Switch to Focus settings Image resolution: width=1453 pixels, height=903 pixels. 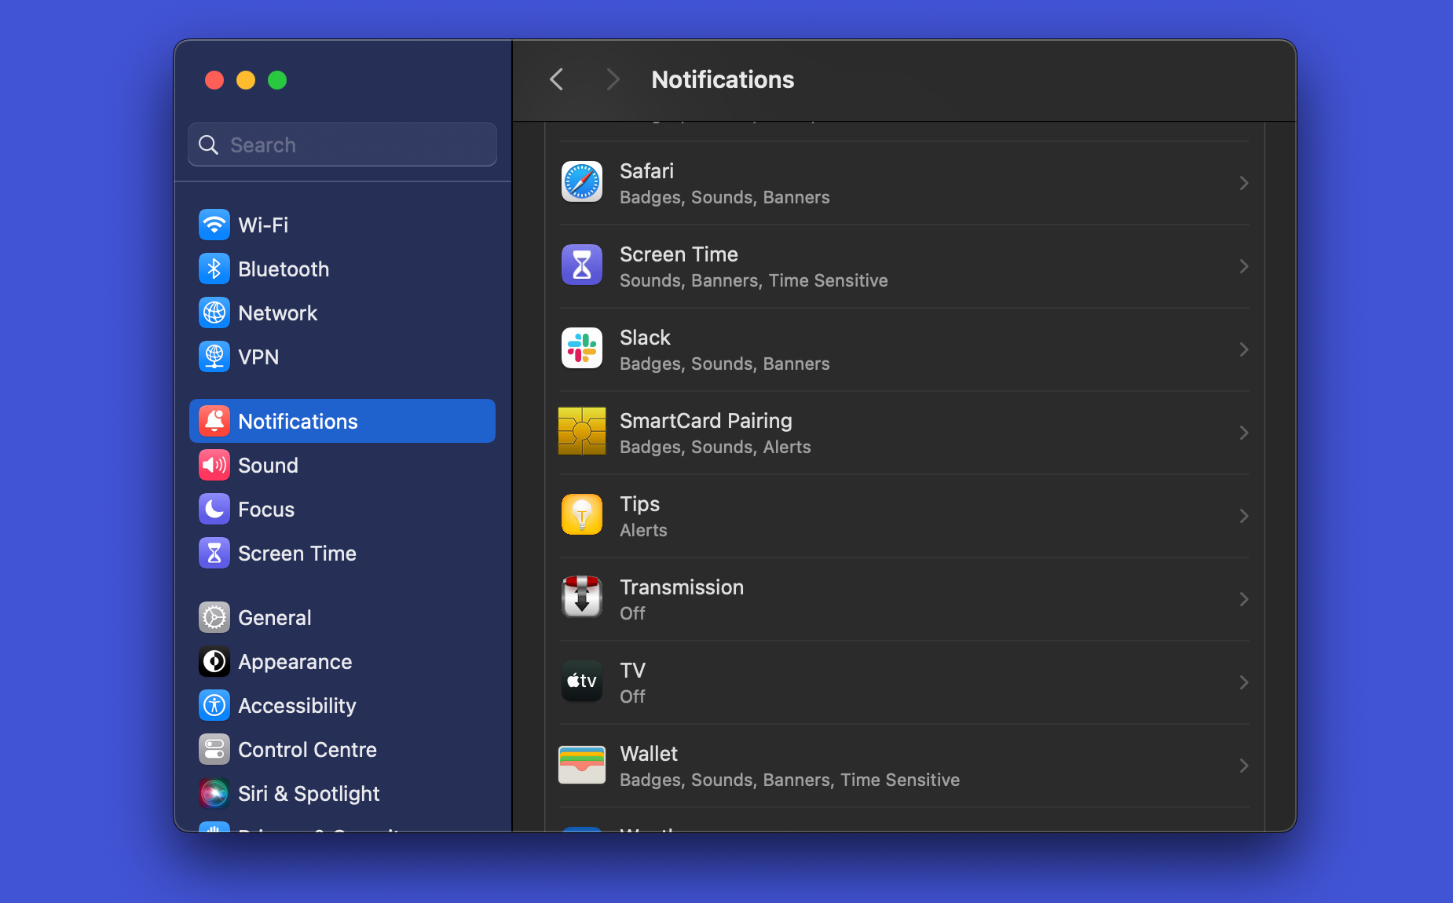(x=265, y=509)
